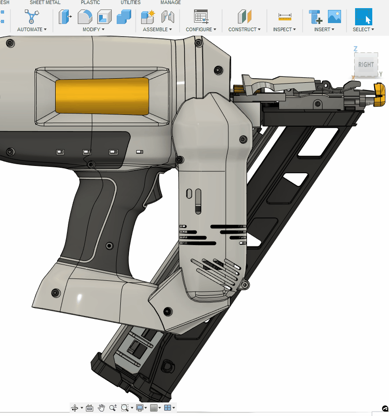Open the INSERT dropdown menu
The height and width of the screenshot is (416, 389).
tap(324, 29)
